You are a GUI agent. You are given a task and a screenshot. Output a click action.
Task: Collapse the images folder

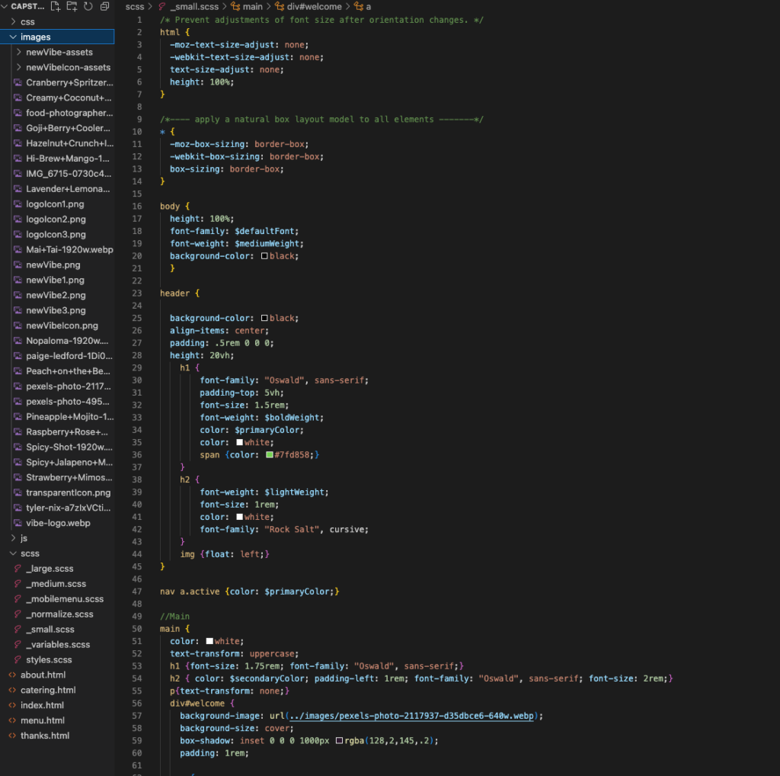click(13, 37)
